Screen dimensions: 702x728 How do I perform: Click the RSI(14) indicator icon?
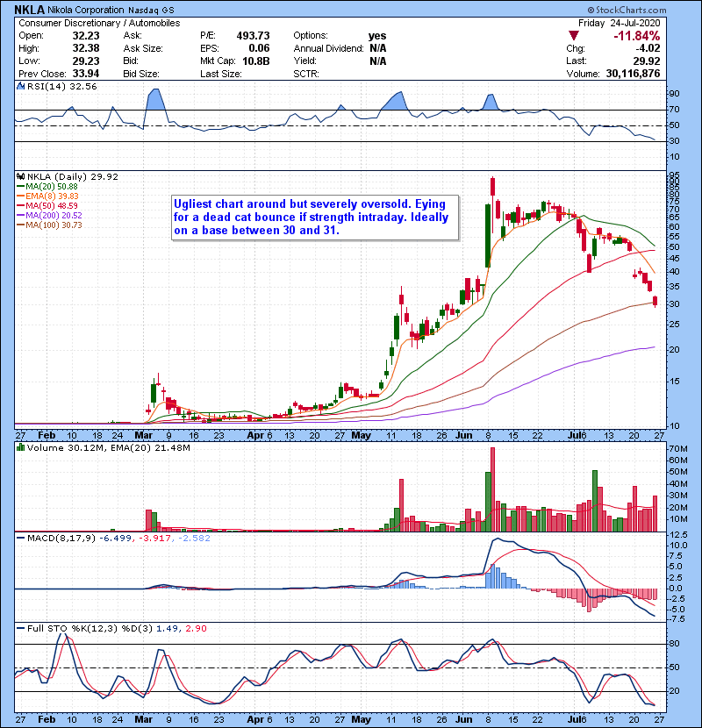pos(20,86)
